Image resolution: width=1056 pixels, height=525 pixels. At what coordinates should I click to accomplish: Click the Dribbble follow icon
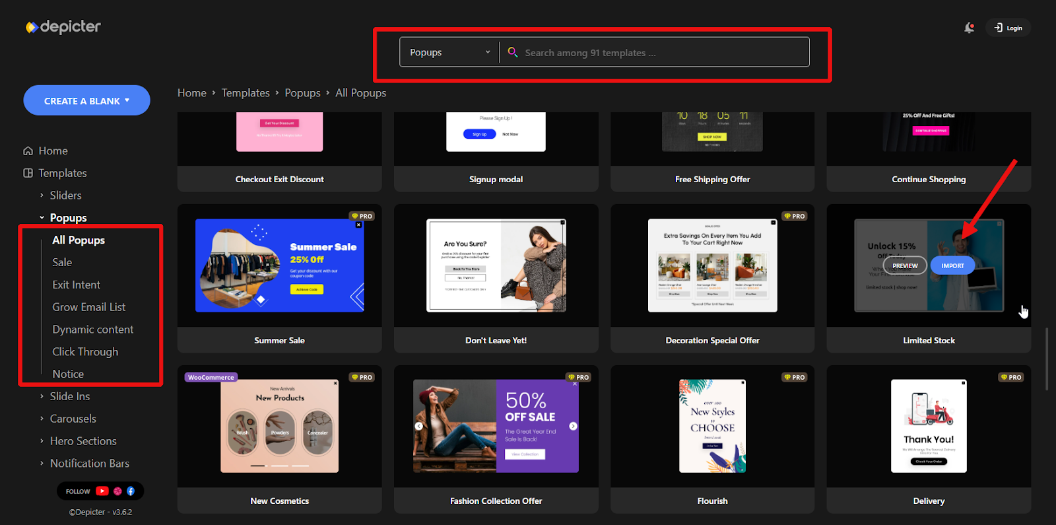[x=117, y=491]
